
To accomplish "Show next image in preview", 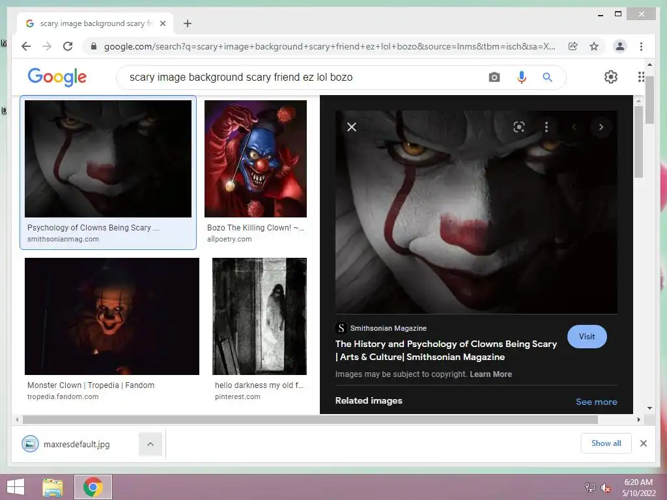I will (601, 127).
